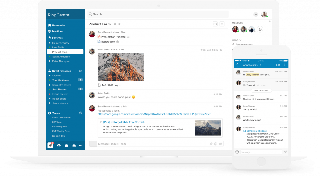Add a member to the team
320x176 pixels.
coord(260,30)
